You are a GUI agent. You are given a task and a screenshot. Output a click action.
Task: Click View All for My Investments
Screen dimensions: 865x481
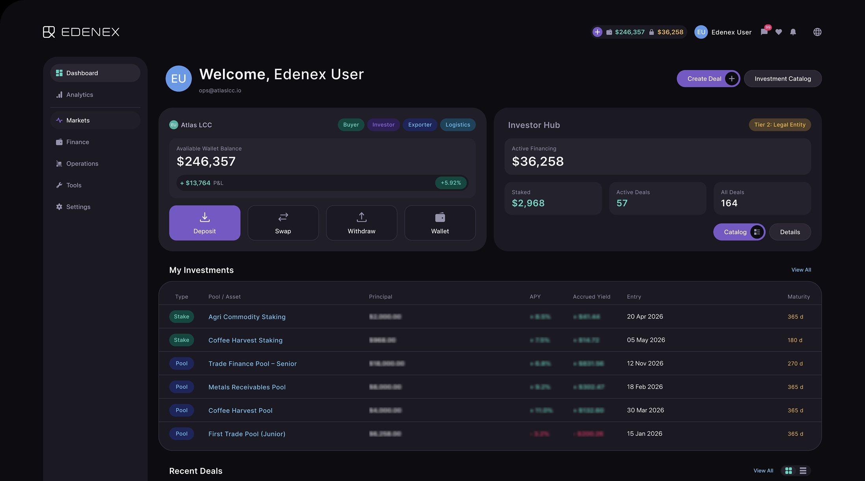[801, 270]
